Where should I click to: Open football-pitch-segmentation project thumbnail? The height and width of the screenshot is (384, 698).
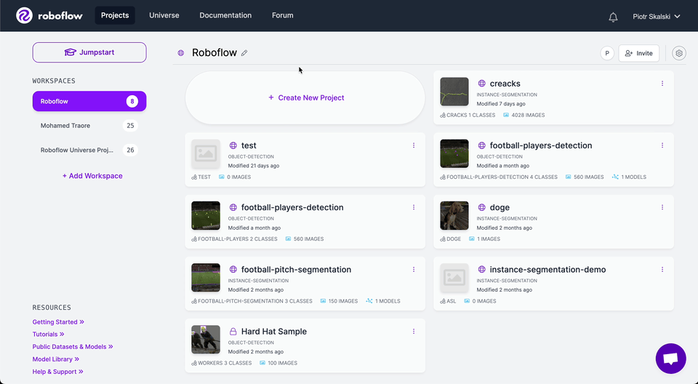click(x=206, y=278)
